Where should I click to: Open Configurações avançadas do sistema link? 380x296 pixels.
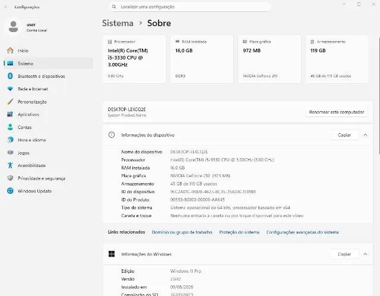pos(302,232)
